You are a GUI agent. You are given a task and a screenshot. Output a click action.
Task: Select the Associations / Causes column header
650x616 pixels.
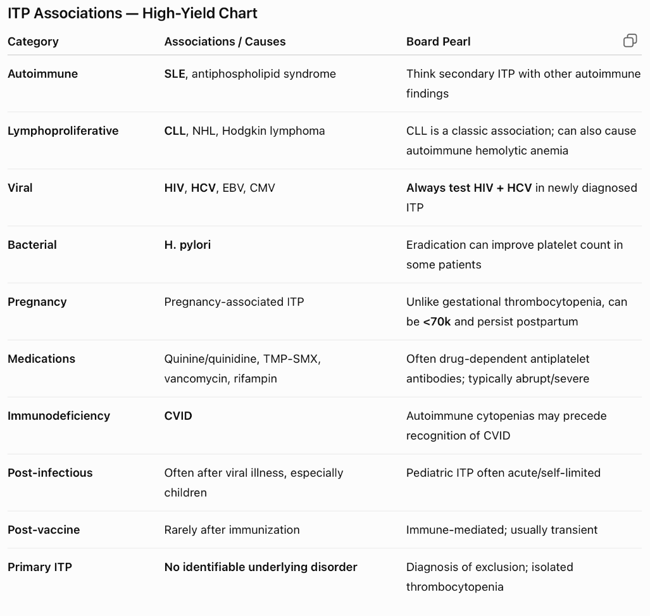(225, 41)
